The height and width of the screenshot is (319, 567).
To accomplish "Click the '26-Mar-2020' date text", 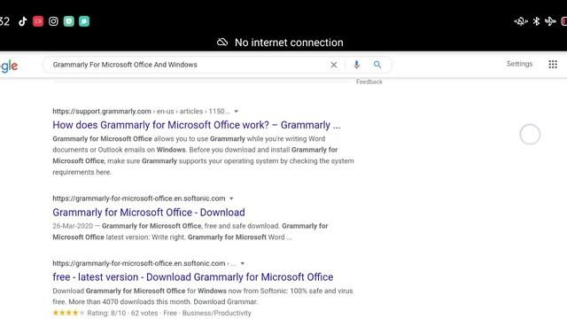I will [x=73, y=226].
